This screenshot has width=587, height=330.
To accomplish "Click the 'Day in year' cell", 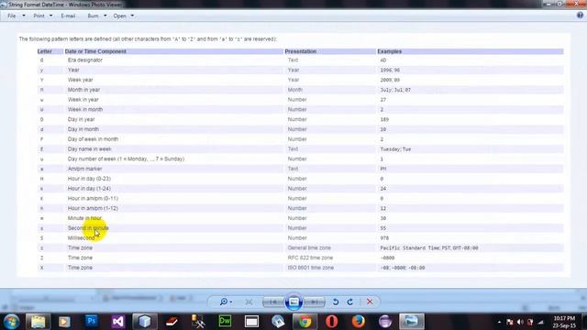I will point(82,119).
